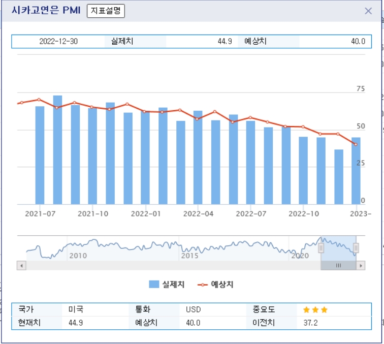
Task: Toggle the 실제치 legend series
Action: pos(167,285)
